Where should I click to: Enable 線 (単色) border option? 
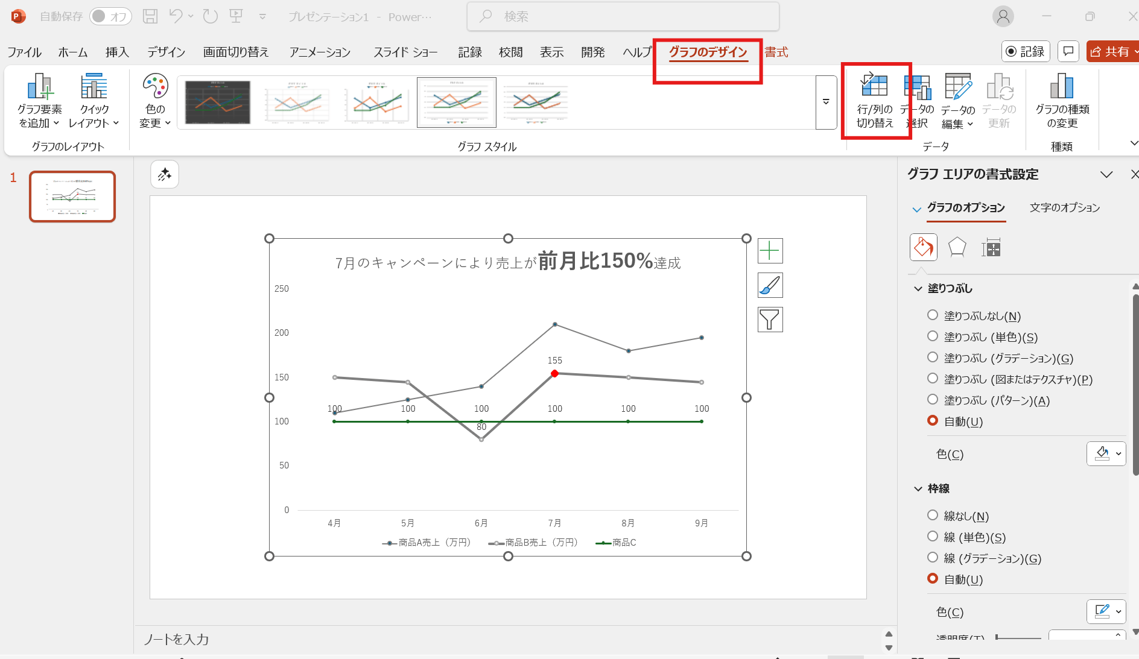pyautogui.click(x=932, y=535)
